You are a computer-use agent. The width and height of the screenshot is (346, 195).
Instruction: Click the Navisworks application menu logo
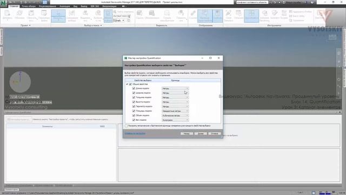tap(4, 4)
